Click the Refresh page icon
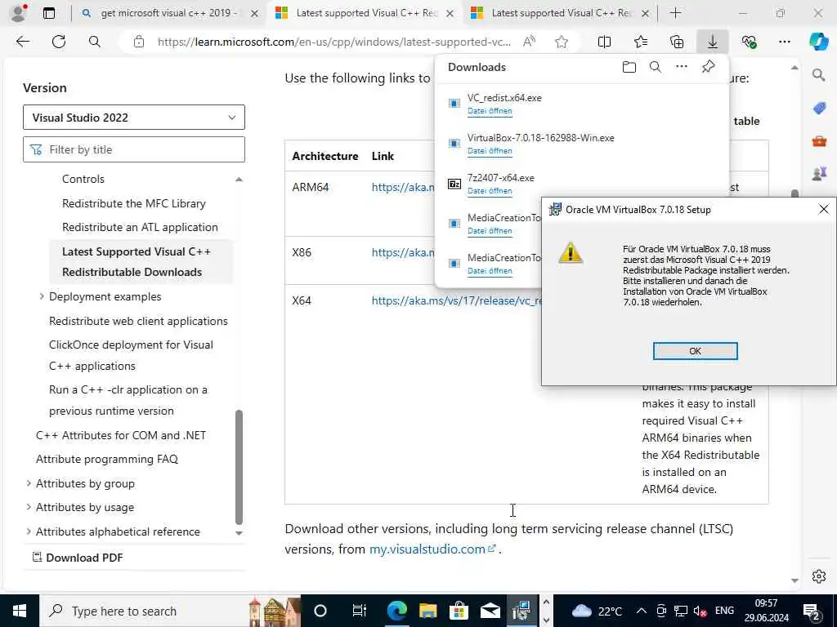 click(59, 42)
